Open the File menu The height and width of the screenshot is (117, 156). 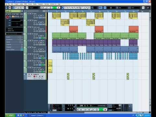click(x=9, y=4)
